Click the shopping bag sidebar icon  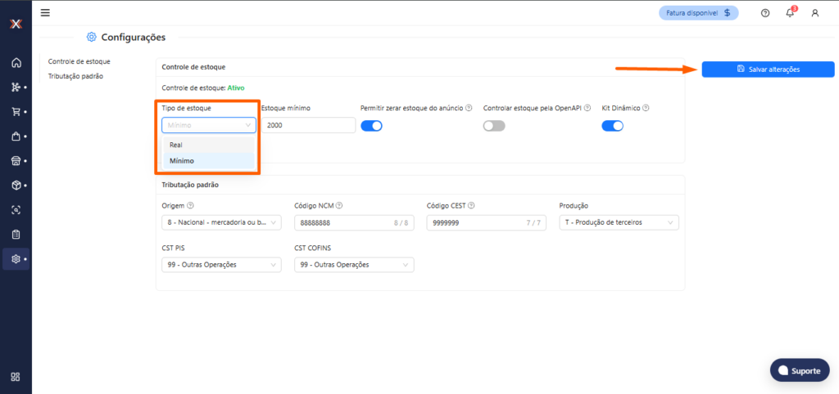(x=16, y=136)
